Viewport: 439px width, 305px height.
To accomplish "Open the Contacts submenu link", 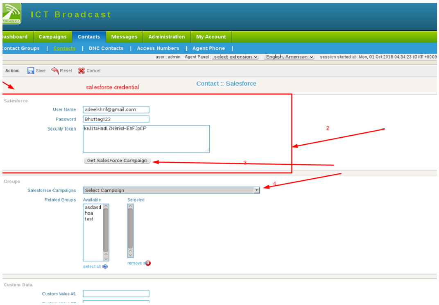I will coord(64,48).
